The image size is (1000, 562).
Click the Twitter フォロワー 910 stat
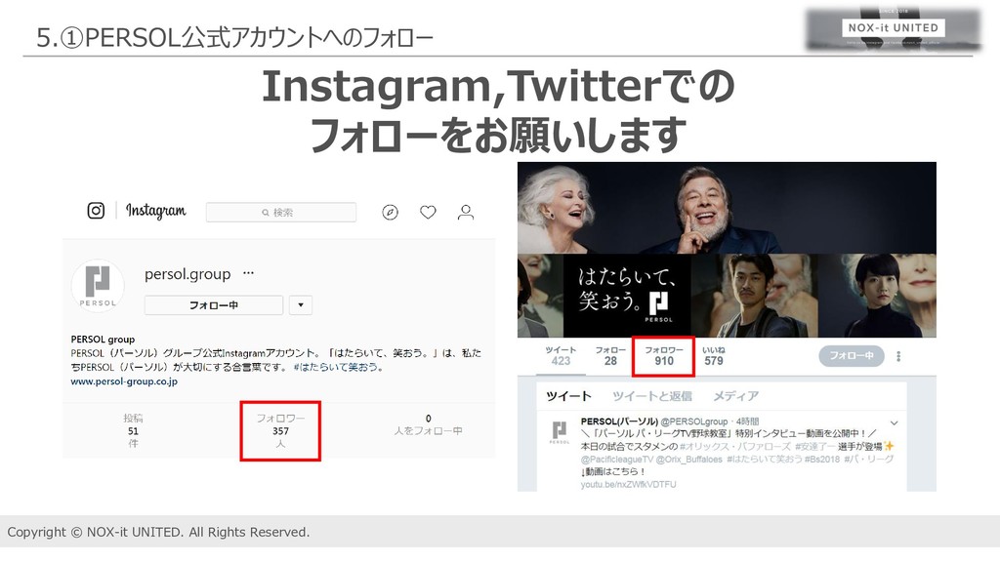point(663,355)
